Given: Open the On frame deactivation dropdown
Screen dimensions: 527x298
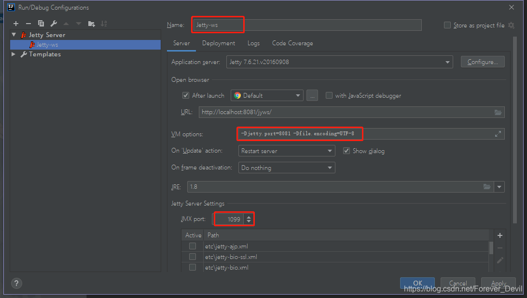Looking at the screenshot, I should point(286,168).
